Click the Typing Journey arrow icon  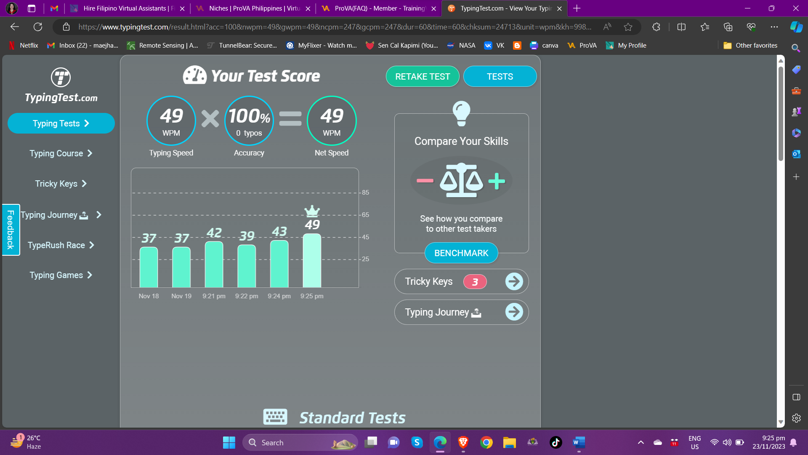pyautogui.click(x=514, y=312)
